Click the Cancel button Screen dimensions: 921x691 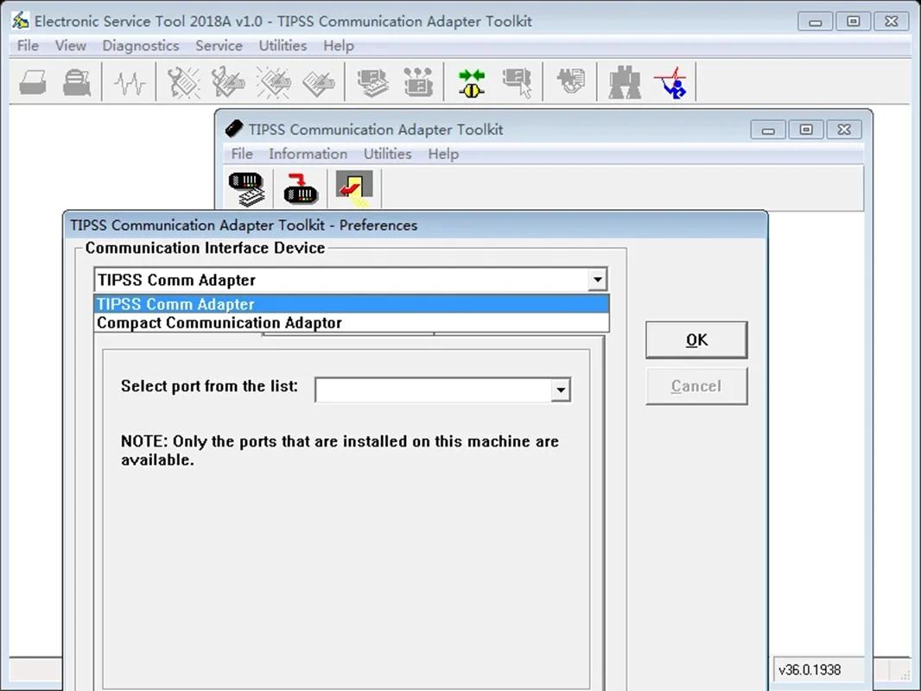pyautogui.click(x=696, y=386)
